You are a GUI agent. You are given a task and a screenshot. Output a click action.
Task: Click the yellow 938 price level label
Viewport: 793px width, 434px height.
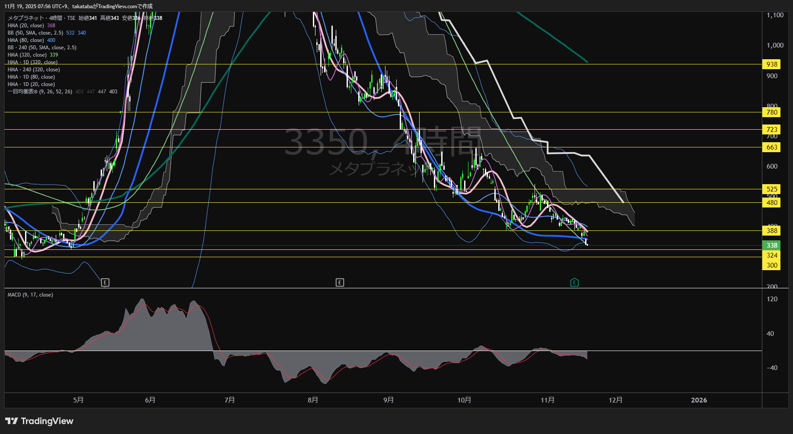pyautogui.click(x=771, y=64)
